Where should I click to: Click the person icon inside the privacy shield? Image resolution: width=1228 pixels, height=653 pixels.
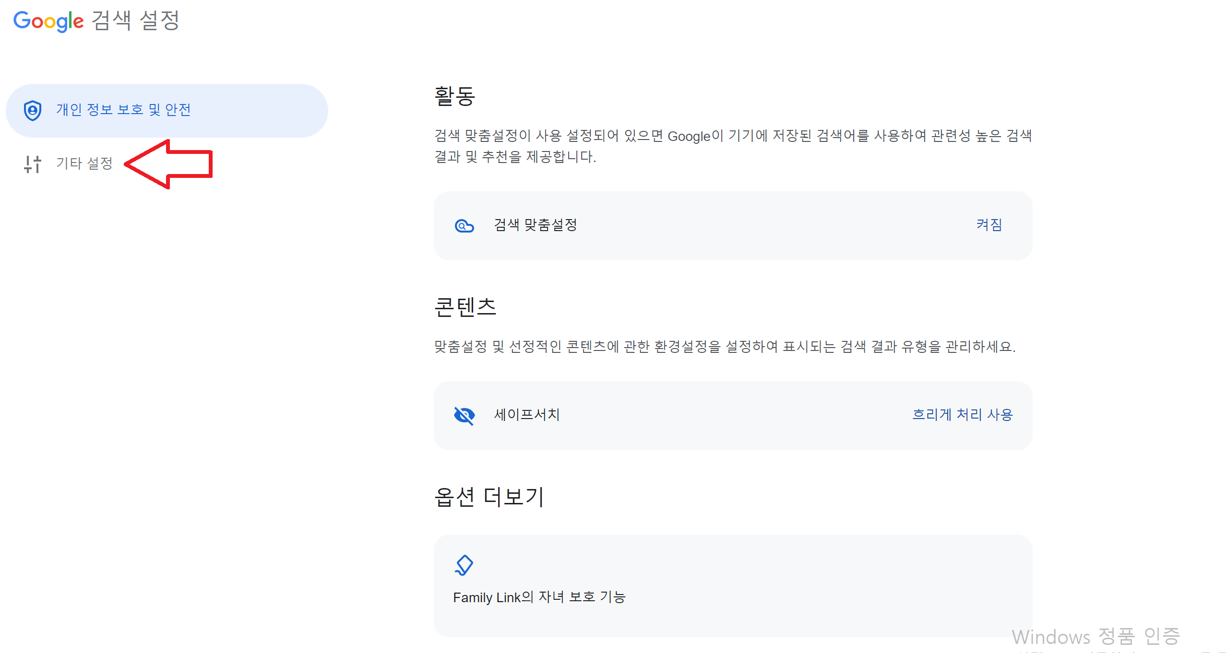click(32, 110)
